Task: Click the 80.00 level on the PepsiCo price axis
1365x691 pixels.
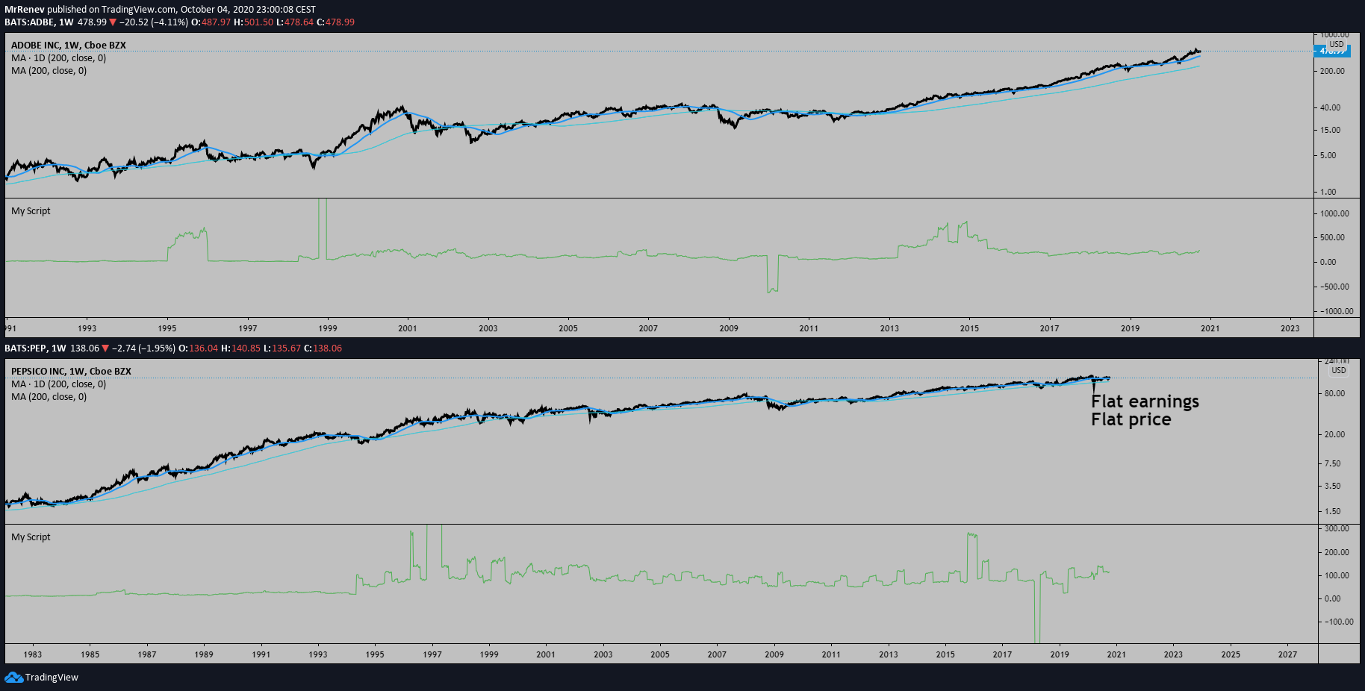Action: 1334,393
